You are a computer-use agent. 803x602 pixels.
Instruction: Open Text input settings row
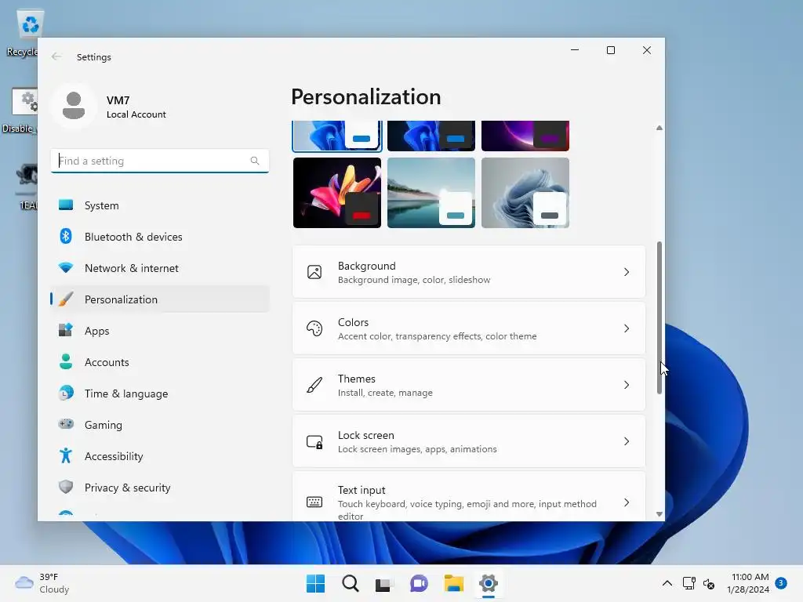(x=469, y=496)
